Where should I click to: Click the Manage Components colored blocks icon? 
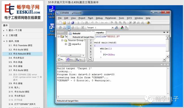pyautogui.click(x=122, y=28)
